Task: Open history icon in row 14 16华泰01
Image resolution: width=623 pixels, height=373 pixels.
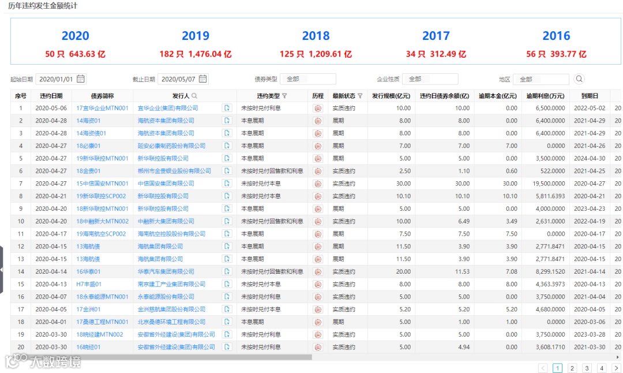Action: point(318,271)
